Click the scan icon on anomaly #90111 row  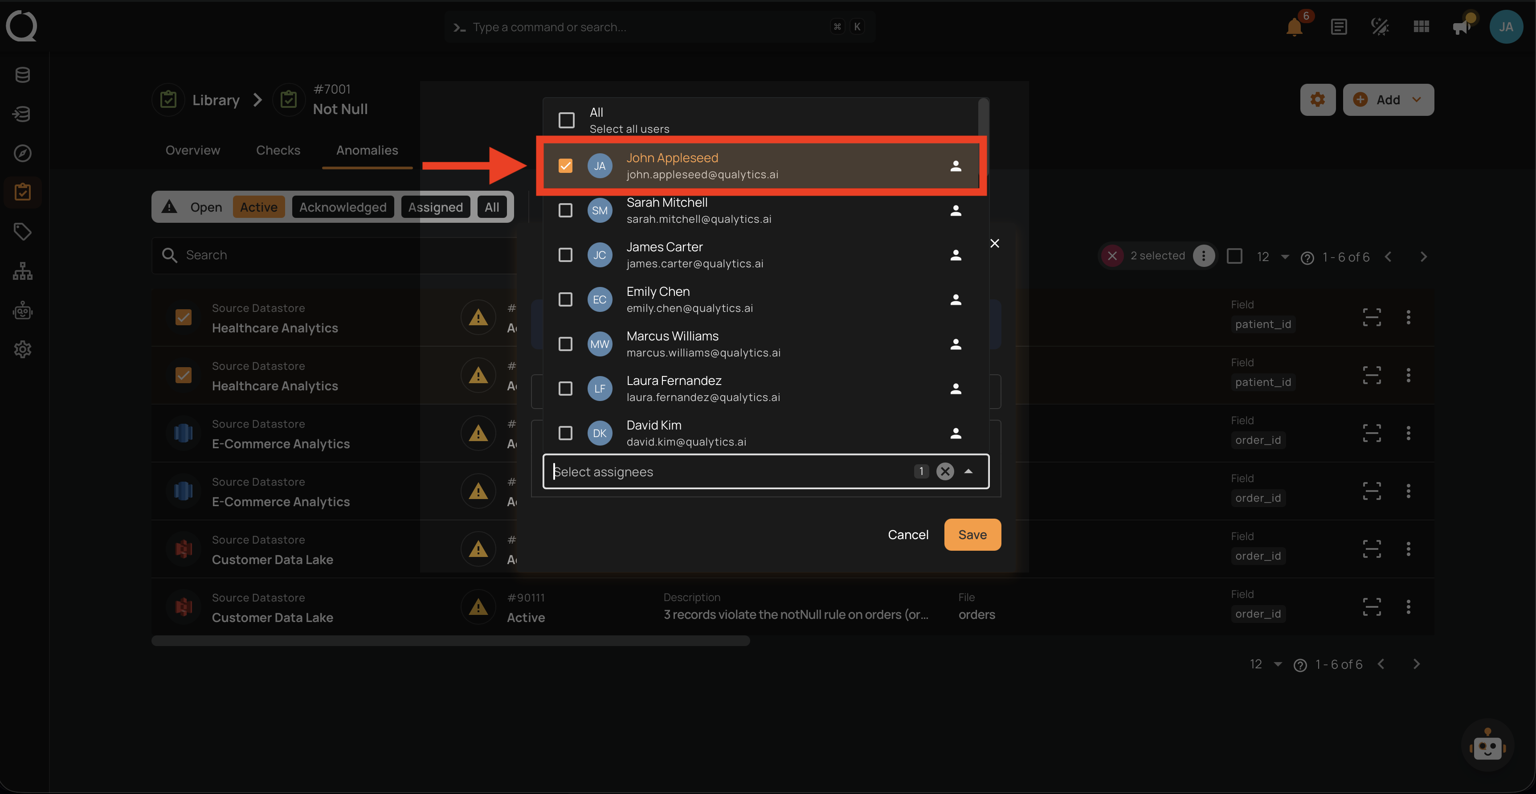click(x=1372, y=607)
